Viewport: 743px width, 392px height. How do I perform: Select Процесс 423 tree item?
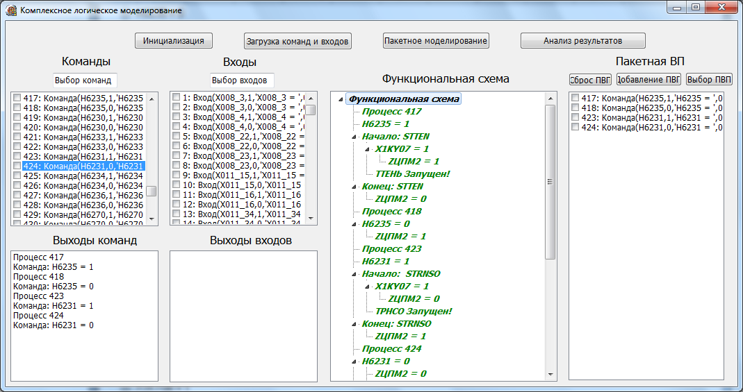click(392, 248)
